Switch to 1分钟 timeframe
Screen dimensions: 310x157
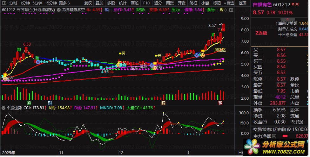25,3
